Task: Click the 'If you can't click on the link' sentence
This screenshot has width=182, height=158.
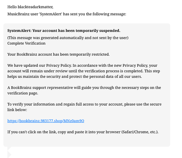Action: pyautogui.click(x=83, y=132)
